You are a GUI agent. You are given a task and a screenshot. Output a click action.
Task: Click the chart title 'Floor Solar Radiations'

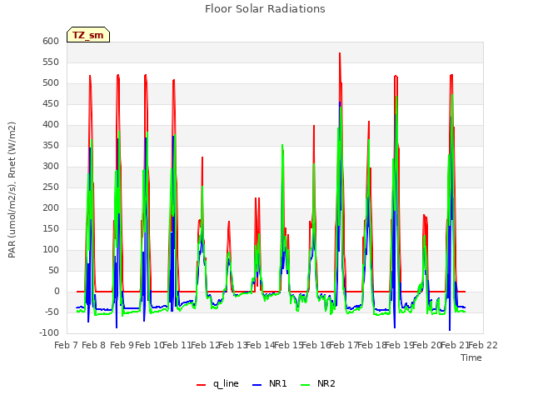pyautogui.click(x=265, y=9)
